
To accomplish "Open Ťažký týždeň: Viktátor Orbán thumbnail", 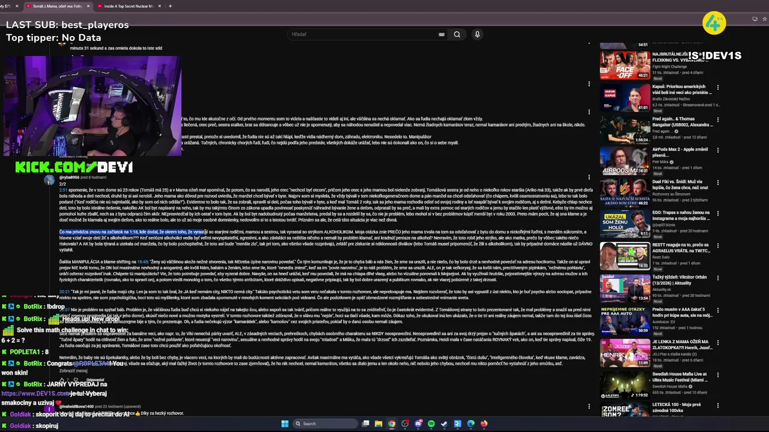I will click(625, 288).
